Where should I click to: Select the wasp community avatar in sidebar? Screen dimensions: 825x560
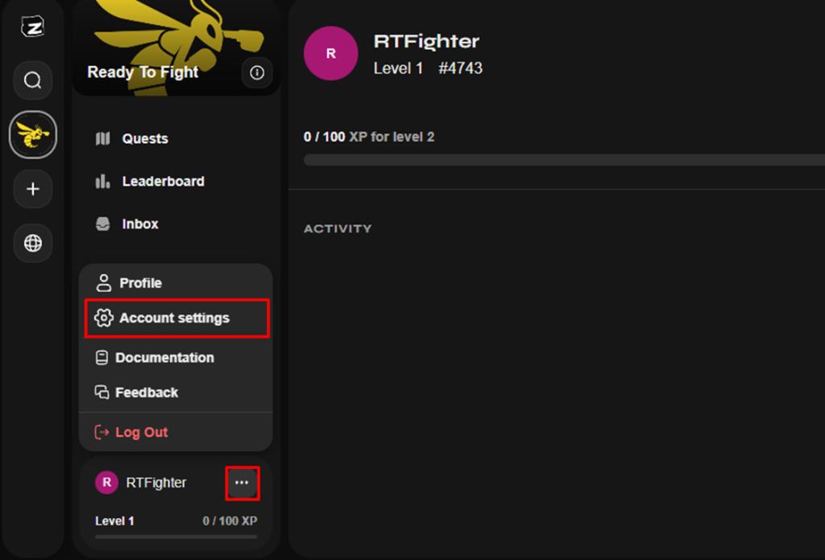32,134
